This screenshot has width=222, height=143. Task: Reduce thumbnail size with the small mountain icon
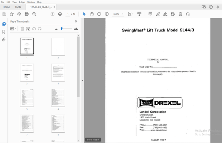coord(56,29)
